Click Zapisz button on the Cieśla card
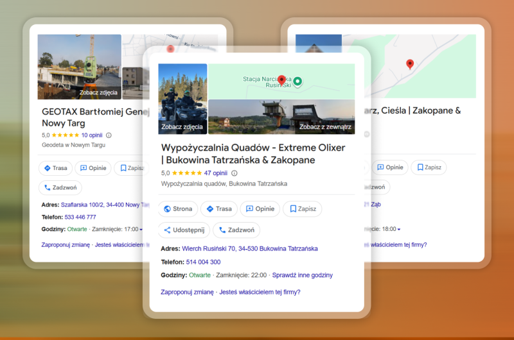This screenshot has width=514, height=340. (429, 167)
